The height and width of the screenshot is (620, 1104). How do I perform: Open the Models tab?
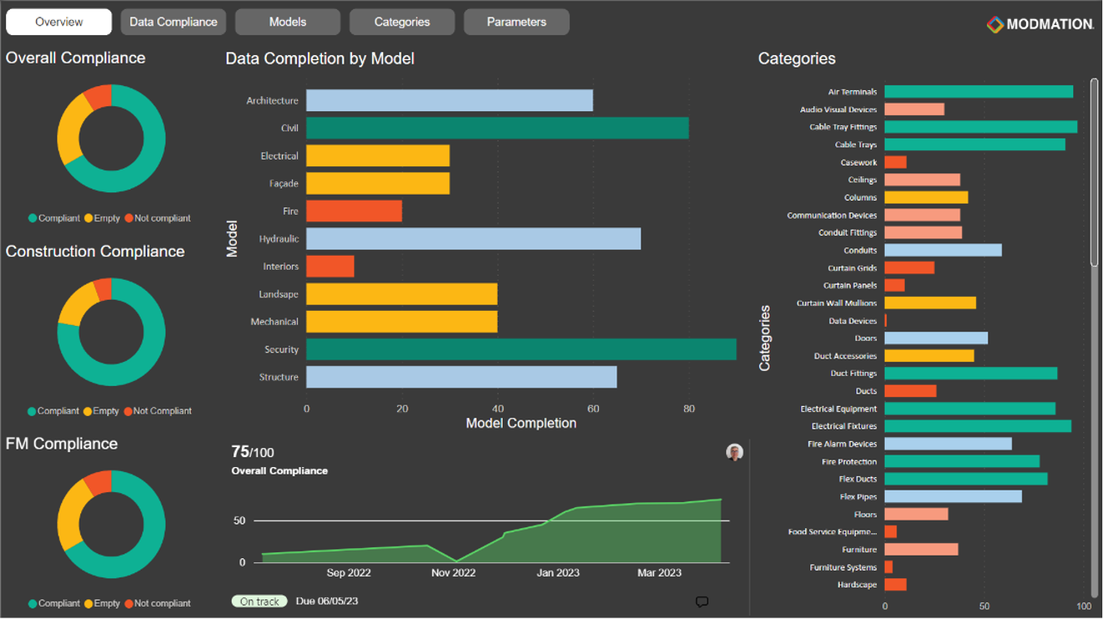288,22
